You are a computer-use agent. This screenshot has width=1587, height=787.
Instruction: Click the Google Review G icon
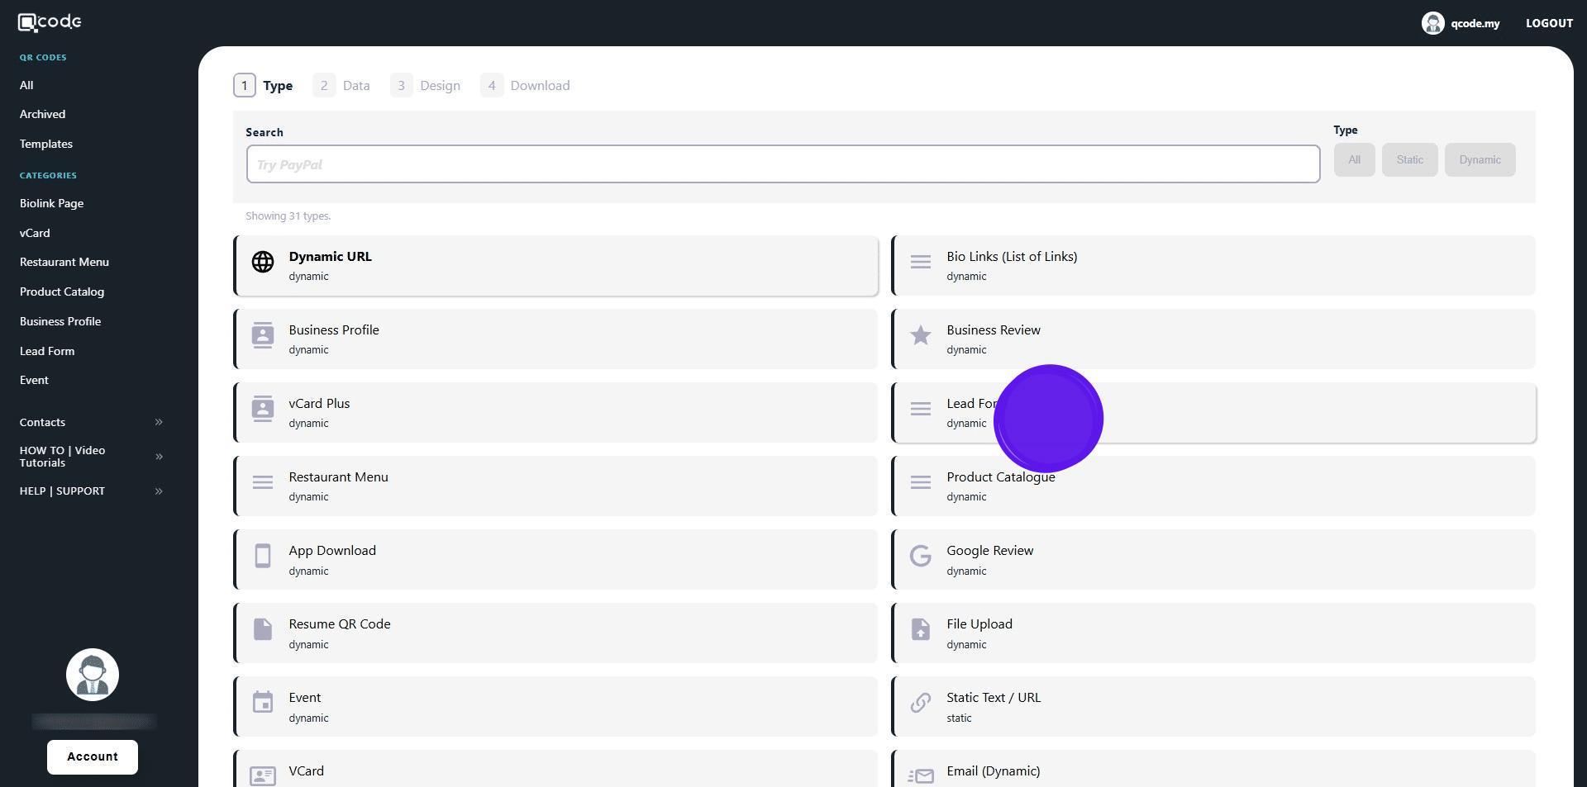[x=920, y=557]
